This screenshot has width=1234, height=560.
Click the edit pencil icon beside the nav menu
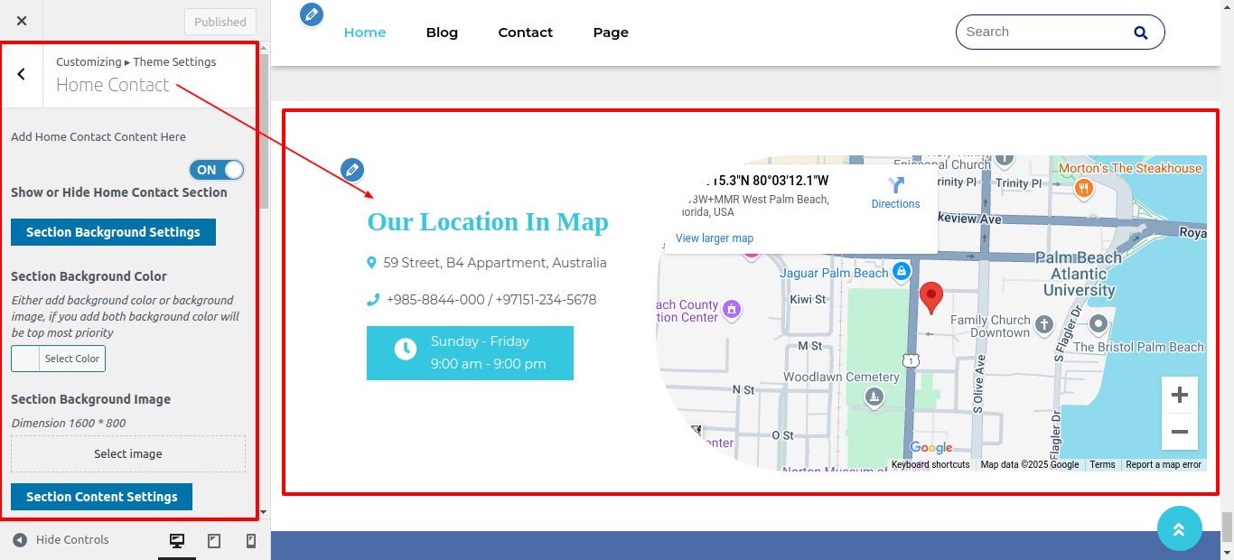(312, 14)
